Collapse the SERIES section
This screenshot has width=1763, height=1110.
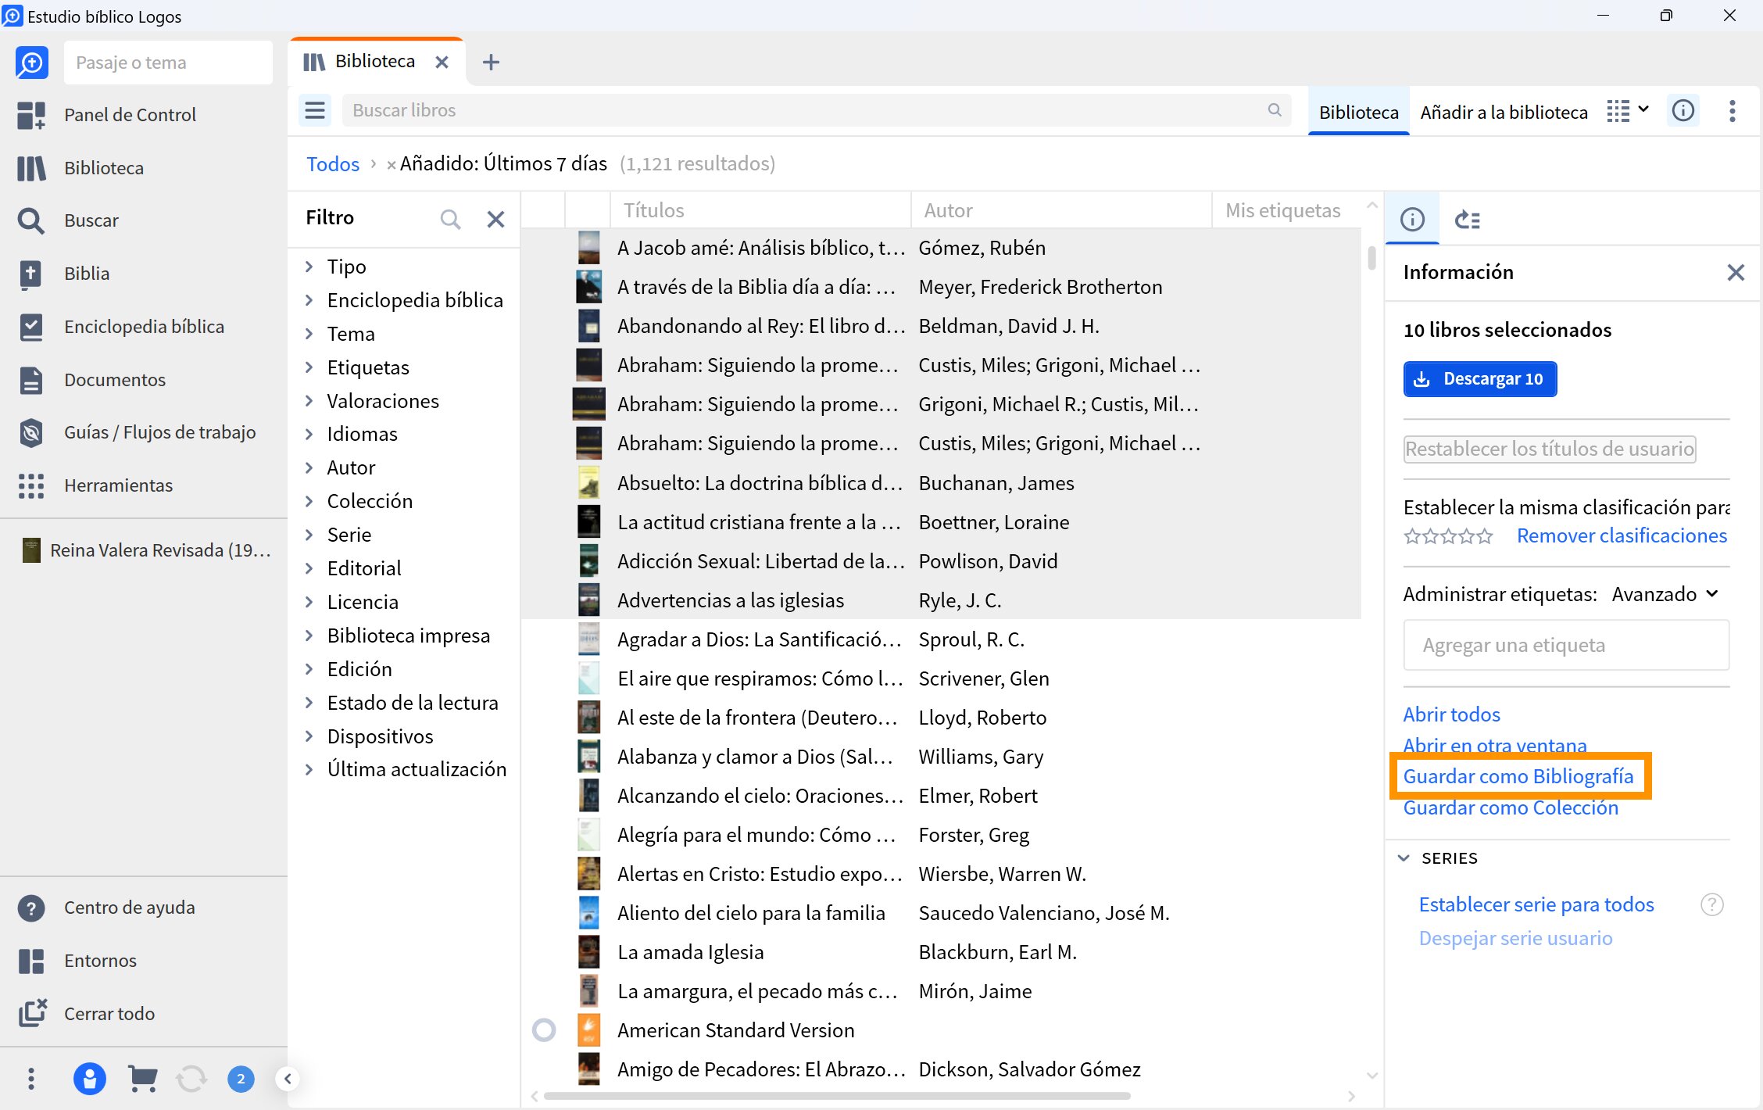click(x=1404, y=858)
